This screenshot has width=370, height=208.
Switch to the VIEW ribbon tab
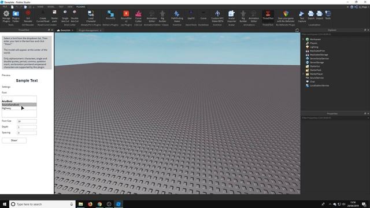pyautogui.click(x=70, y=7)
